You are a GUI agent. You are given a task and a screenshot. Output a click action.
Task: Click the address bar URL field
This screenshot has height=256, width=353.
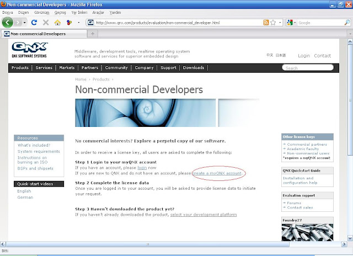click(178, 23)
